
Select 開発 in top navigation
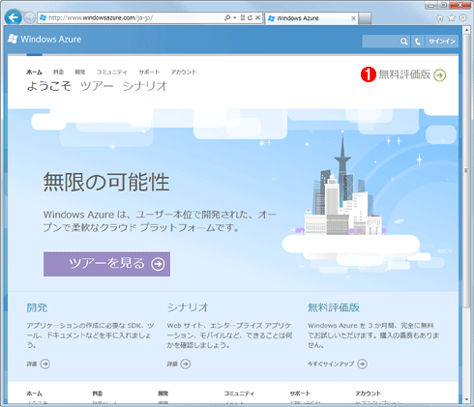coord(80,72)
